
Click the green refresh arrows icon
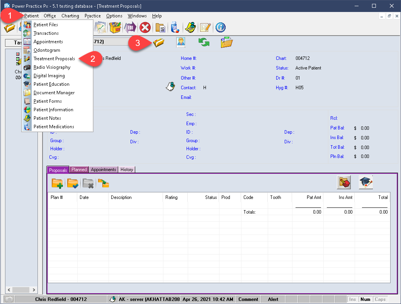[204, 42]
